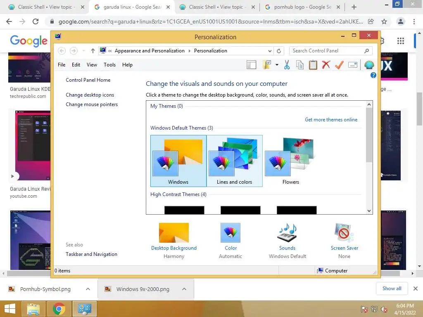Open Taskbar and Navigation link
The image size is (423, 317).
[x=91, y=254]
